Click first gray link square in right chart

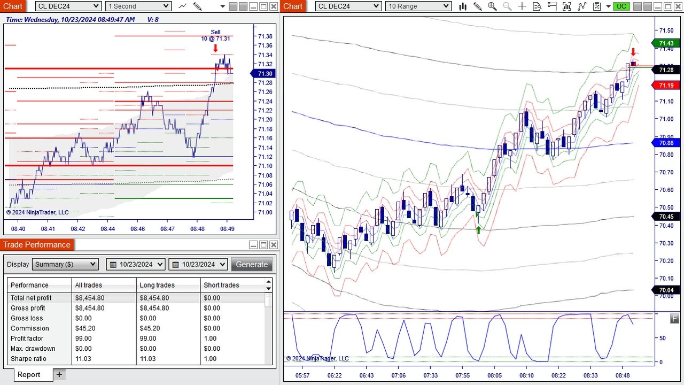pos(638,6)
